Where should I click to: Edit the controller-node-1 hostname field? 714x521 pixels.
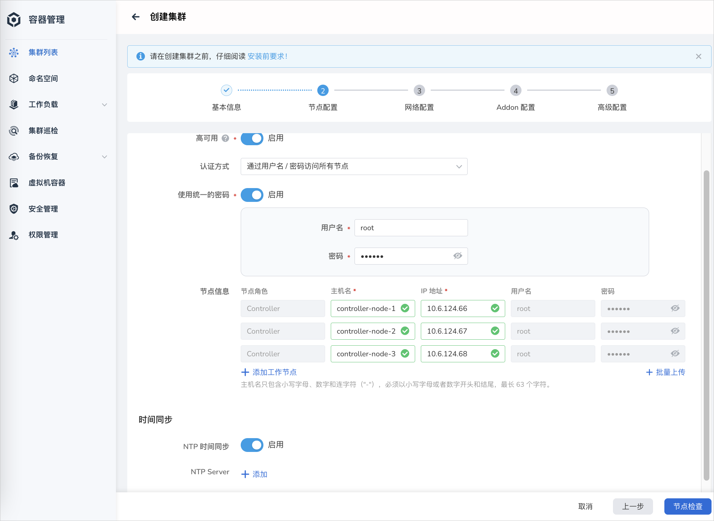(x=373, y=308)
